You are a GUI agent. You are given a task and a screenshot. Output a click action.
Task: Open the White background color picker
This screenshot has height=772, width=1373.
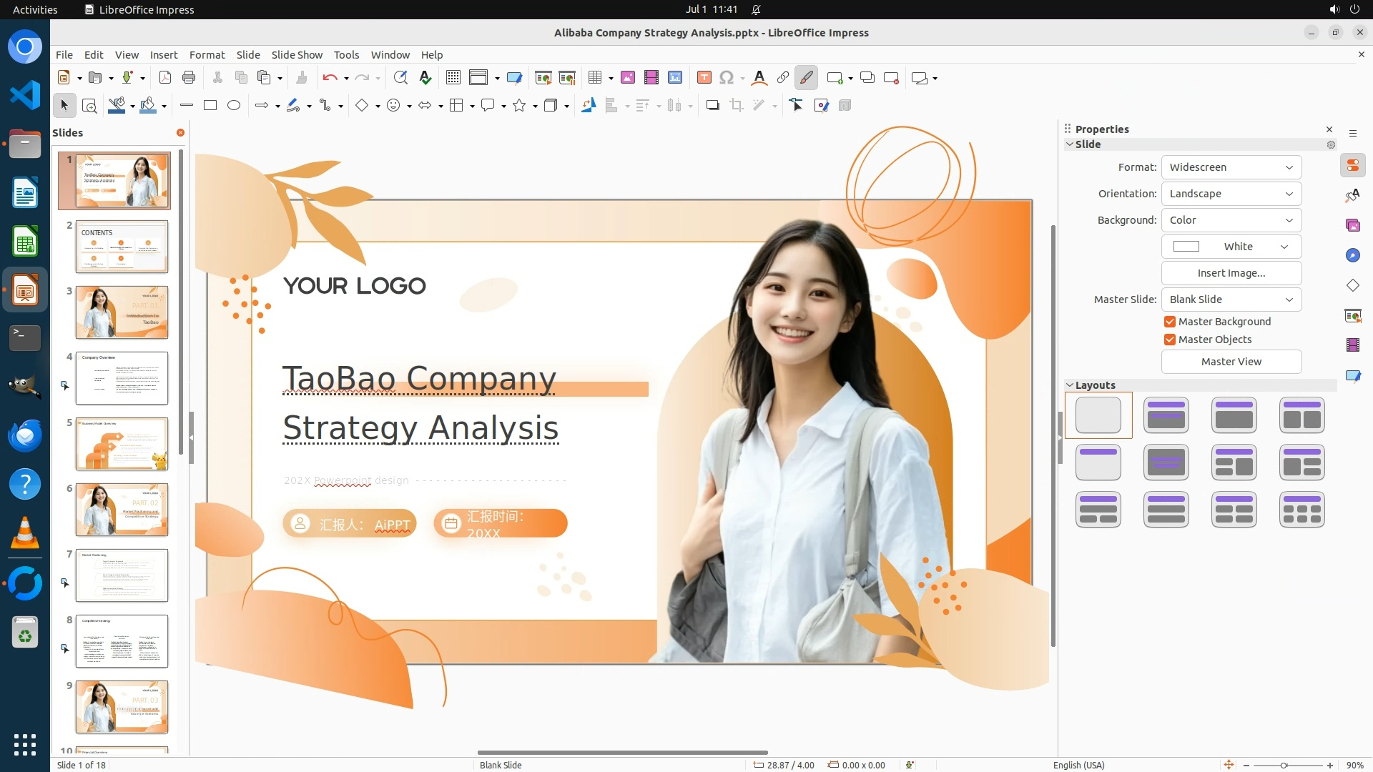[x=1231, y=247]
